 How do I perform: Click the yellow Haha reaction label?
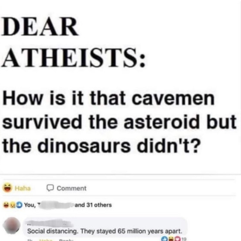coord(23,188)
